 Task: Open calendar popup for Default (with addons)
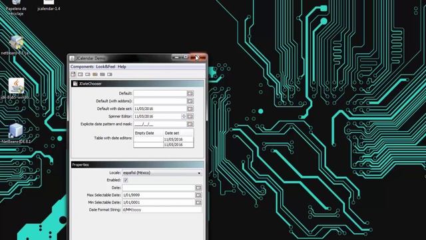coord(190,101)
